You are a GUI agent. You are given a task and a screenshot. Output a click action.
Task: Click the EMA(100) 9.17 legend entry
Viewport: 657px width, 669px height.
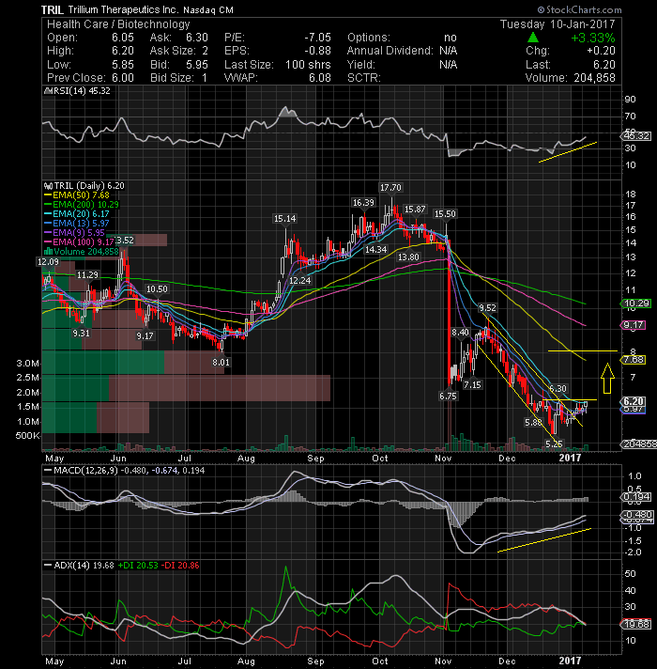click(80, 241)
